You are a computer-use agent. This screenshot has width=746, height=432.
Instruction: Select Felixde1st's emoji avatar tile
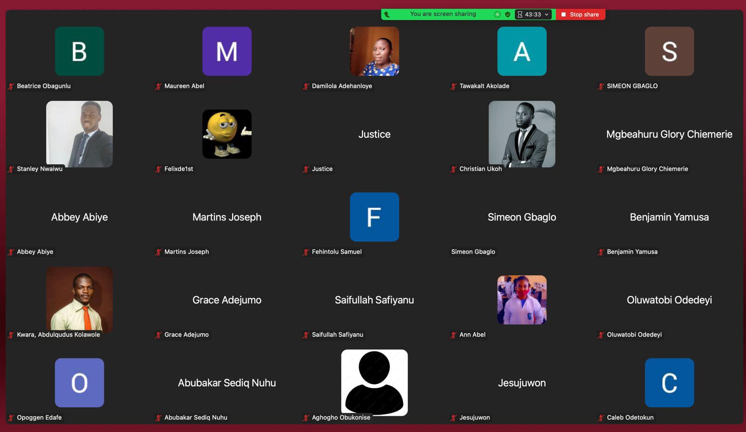227,134
